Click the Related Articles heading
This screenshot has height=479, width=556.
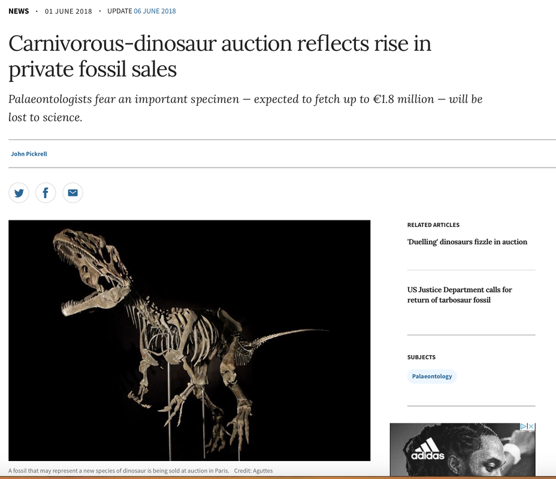coord(433,225)
